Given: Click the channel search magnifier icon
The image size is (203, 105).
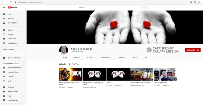Looking at the screenshot, I should (146, 58).
